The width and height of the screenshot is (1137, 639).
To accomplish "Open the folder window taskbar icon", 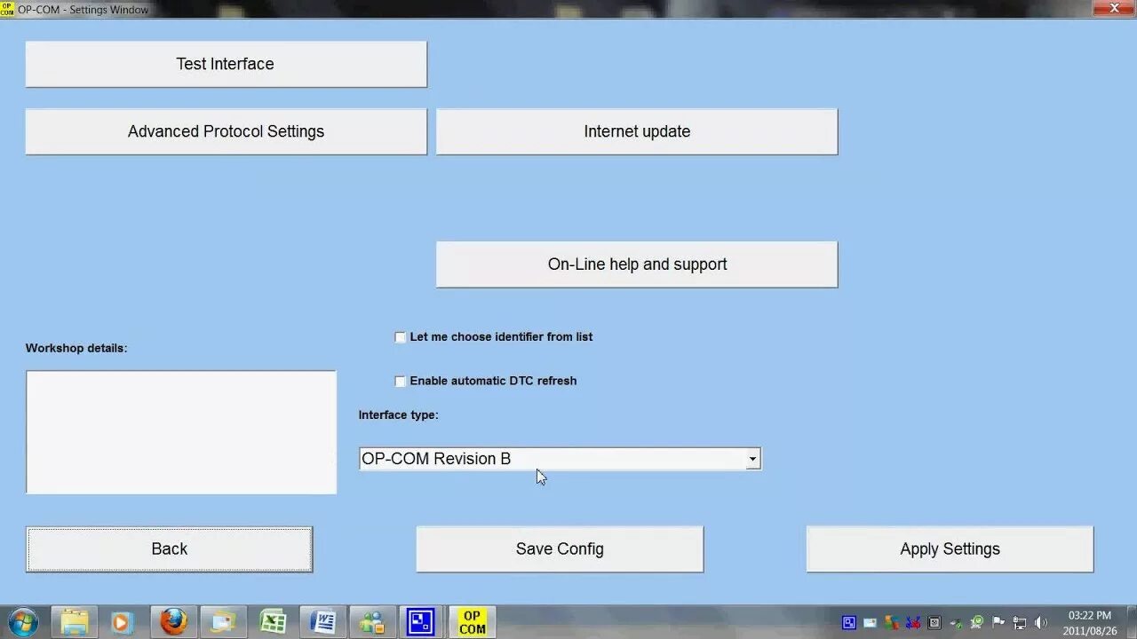I will pyautogui.click(x=222, y=622).
